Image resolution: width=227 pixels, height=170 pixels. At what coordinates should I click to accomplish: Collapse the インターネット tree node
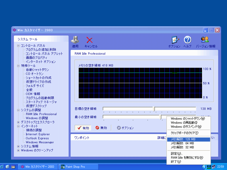(18, 126)
